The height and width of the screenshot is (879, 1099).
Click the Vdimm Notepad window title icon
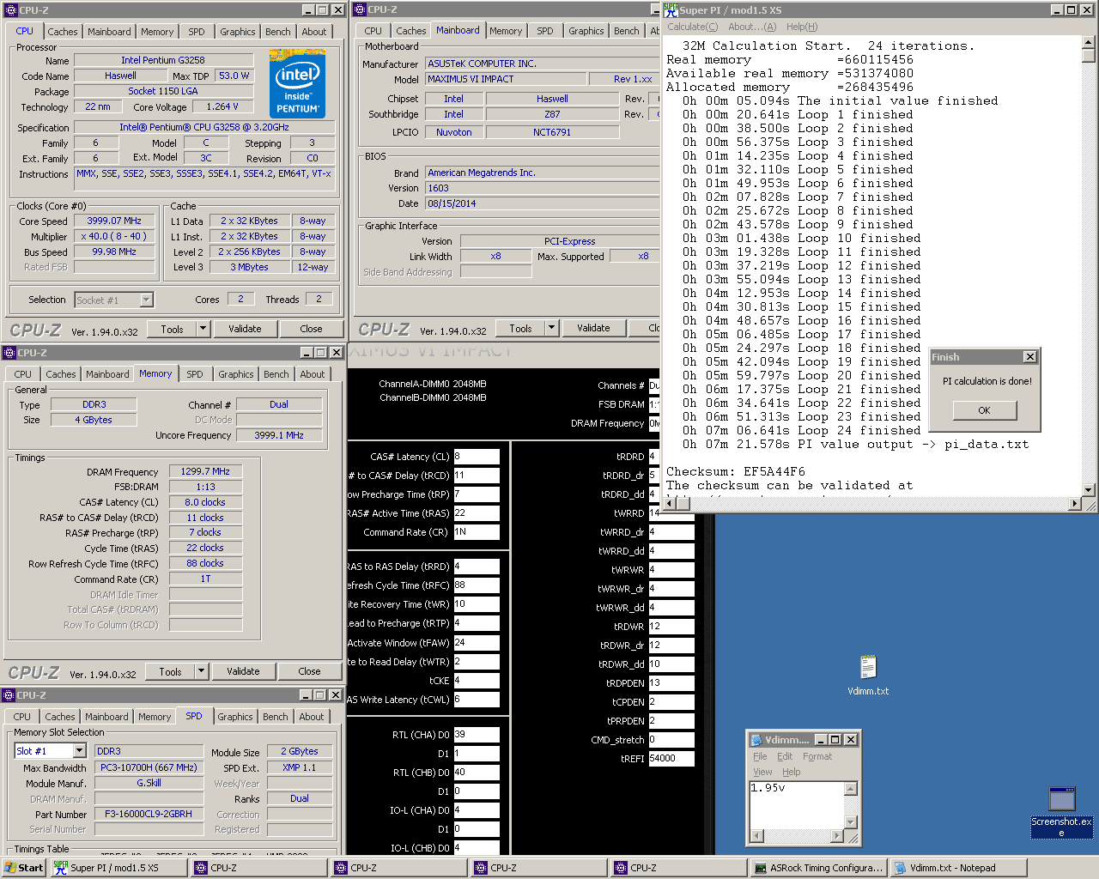tap(756, 740)
